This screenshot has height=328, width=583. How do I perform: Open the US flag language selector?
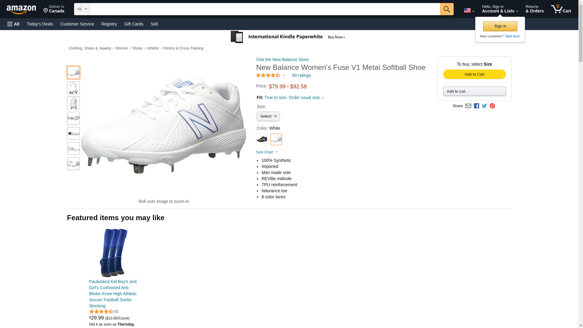point(469,10)
